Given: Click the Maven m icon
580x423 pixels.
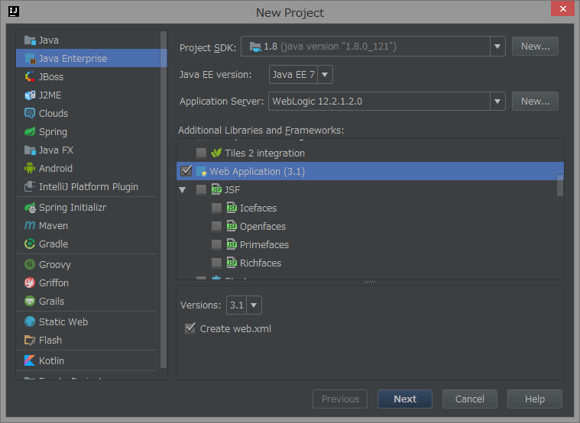Looking at the screenshot, I should 30,225.
